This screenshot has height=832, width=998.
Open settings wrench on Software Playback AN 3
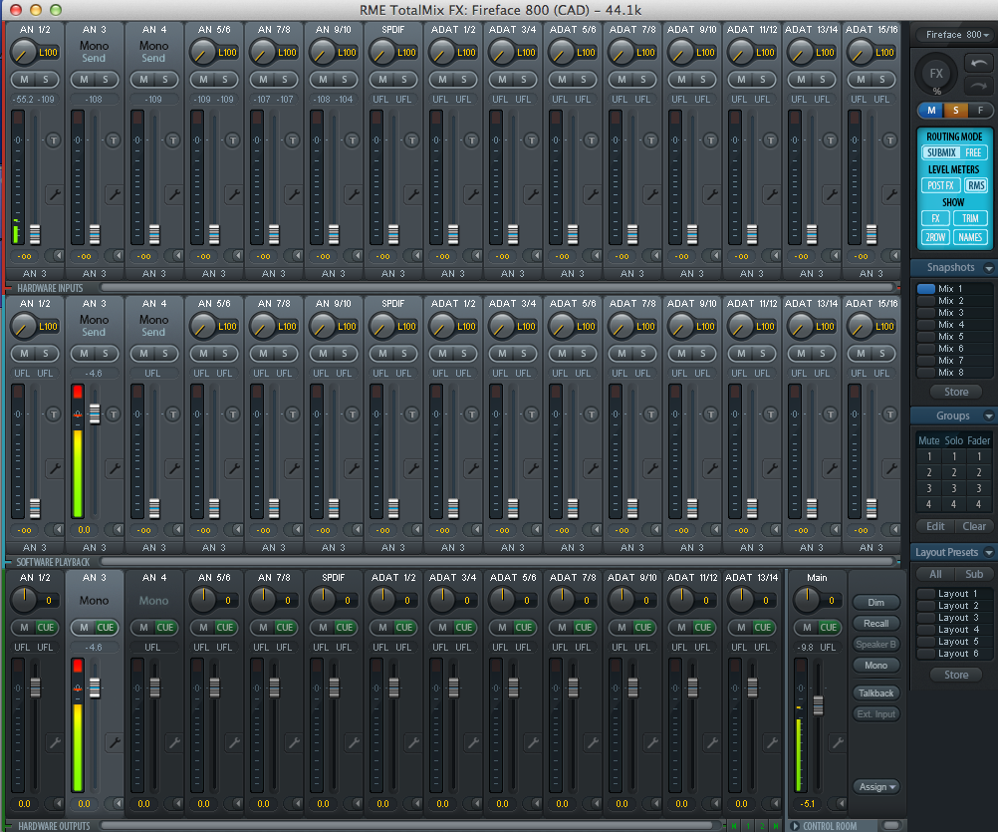[x=115, y=468]
